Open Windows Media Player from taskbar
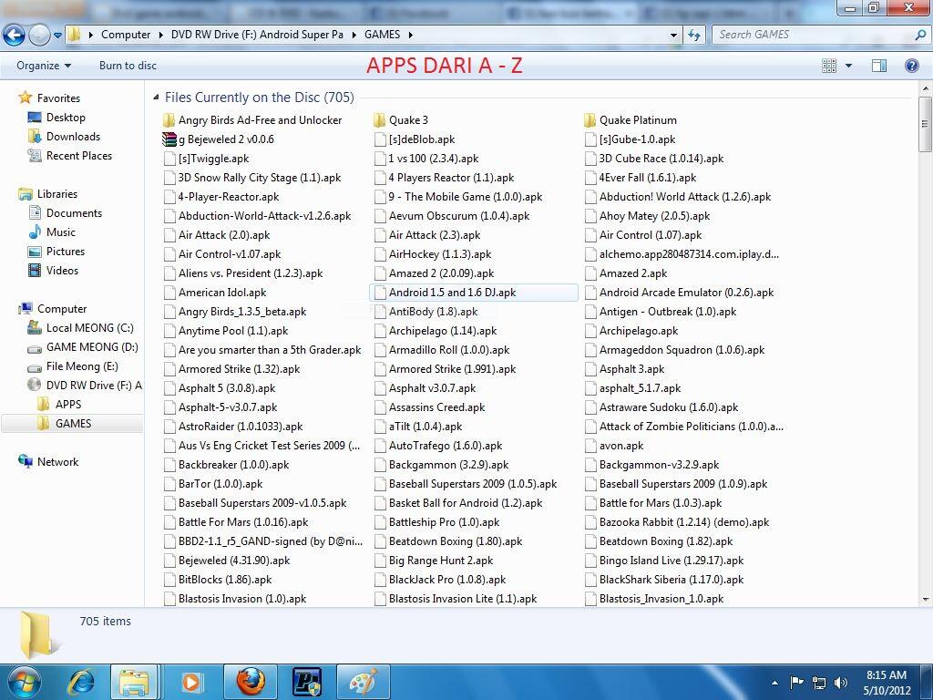This screenshot has width=933, height=700. pos(191,682)
